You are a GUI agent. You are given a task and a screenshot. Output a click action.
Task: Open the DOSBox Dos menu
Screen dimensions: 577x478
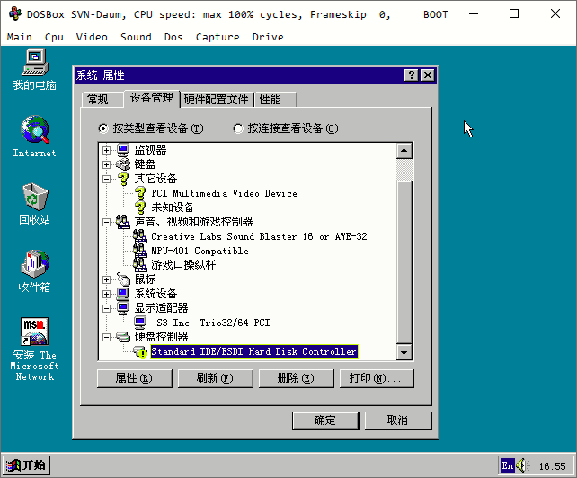click(x=173, y=37)
